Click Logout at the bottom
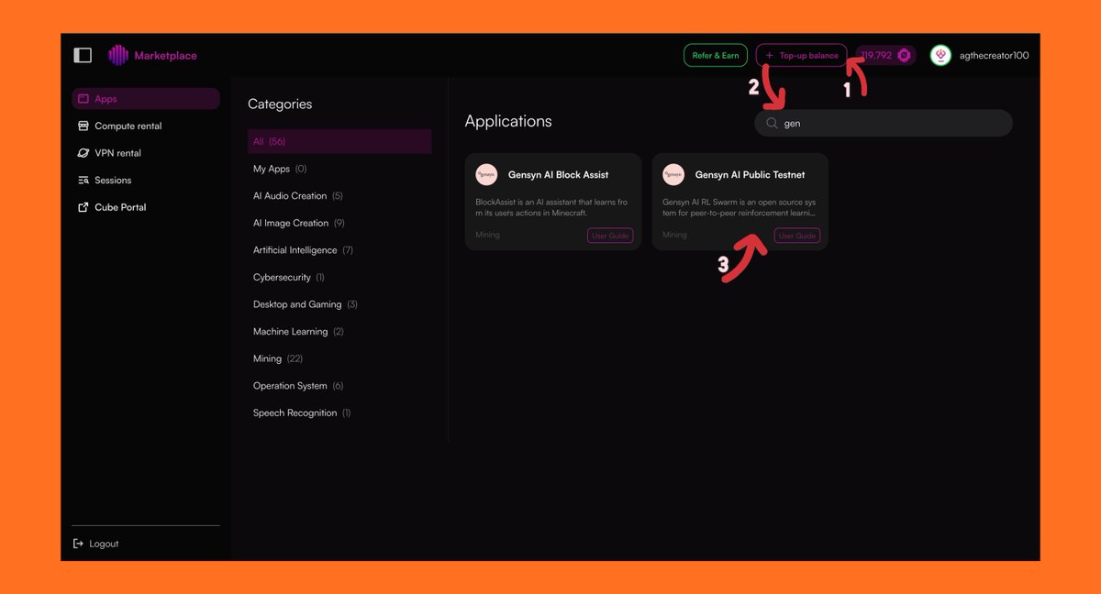 95,544
